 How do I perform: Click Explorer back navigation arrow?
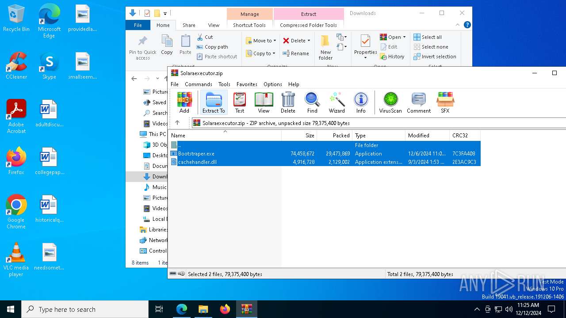coord(134,79)
